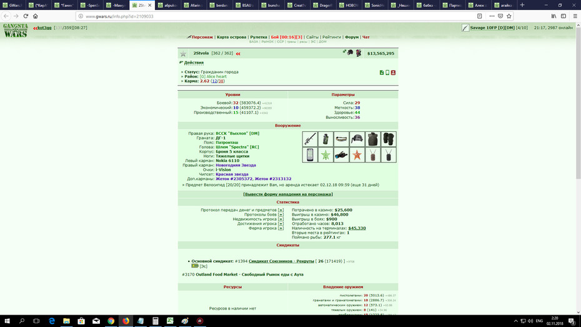Click the class 5 body armor icon
This screenshot has width=581, height=327.
tap(372, 139)
